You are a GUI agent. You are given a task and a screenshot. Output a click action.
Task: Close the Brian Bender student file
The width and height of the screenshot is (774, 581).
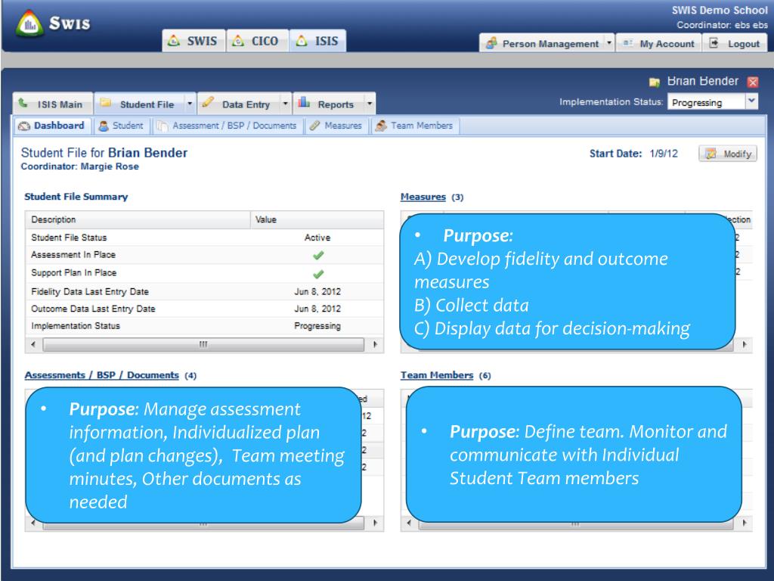click(x=752, y=82)
